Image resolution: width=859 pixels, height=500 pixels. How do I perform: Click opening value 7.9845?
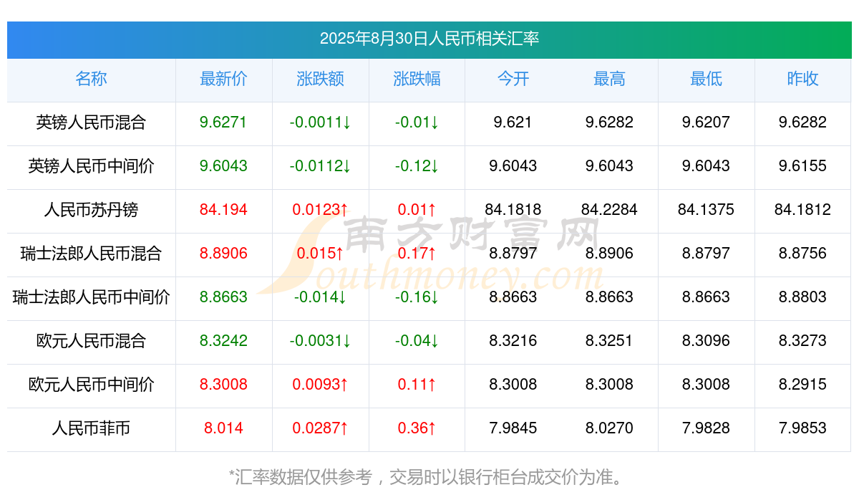(x=513, y=428)
